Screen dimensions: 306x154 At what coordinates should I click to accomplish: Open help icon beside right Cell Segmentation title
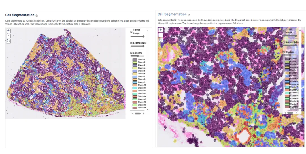coord(189,15)
